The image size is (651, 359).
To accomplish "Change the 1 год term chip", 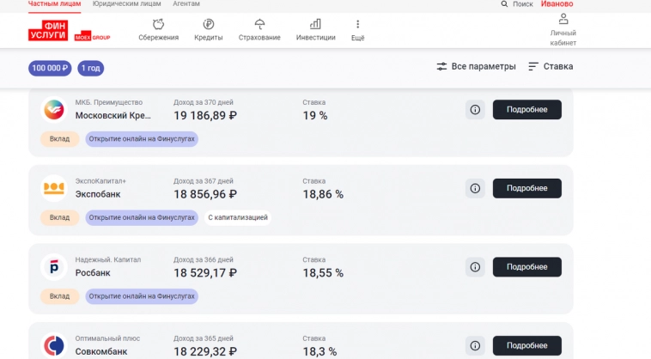I will pyautogui.click(x=91, y=68).
